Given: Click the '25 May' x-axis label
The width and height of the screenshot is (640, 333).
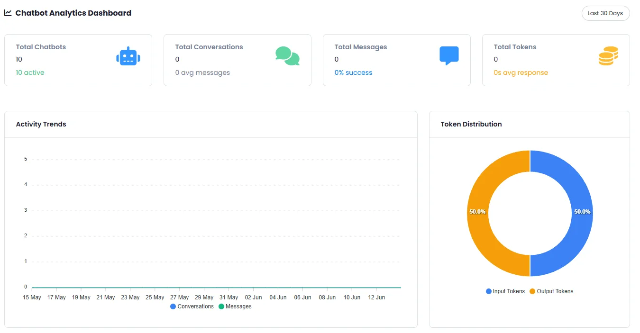Looking at the screenshot, I should 155,297.
